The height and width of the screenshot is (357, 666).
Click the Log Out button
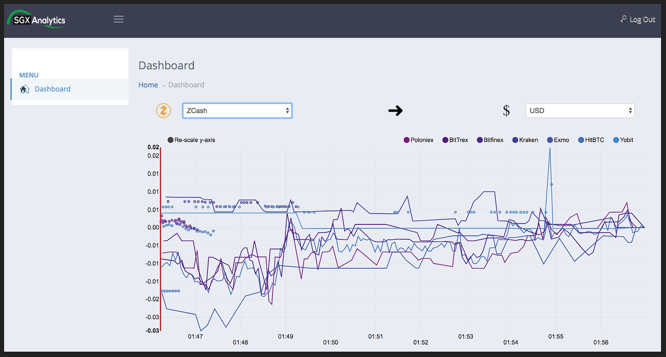pyautogui.click(x=642, y=19)
